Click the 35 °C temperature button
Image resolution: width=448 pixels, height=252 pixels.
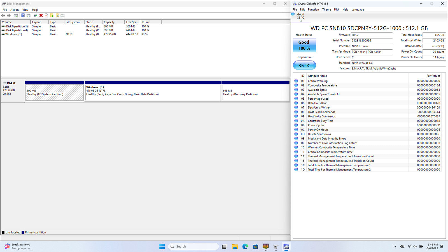coord(304,66)
